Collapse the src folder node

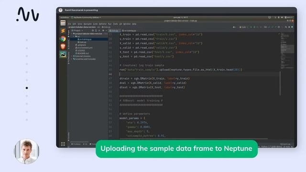coord(74,36)
